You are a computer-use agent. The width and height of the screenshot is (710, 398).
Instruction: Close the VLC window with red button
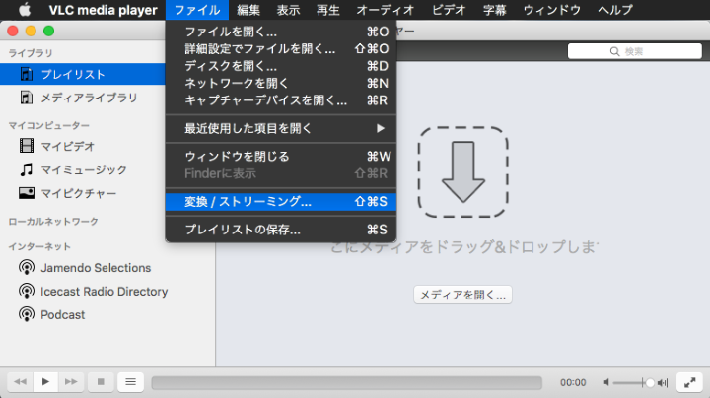pos(13,31)
